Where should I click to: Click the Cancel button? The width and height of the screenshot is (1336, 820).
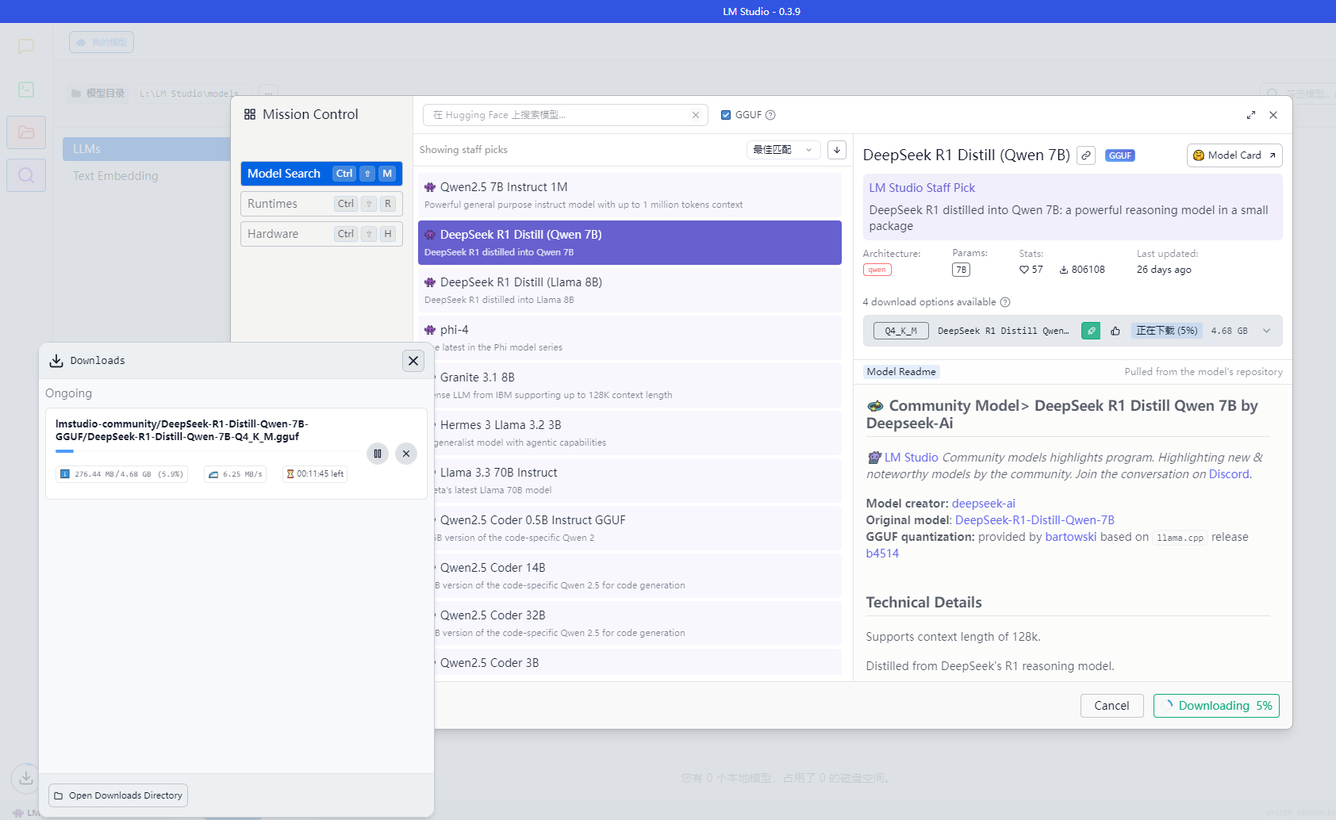pos(1111,706)
